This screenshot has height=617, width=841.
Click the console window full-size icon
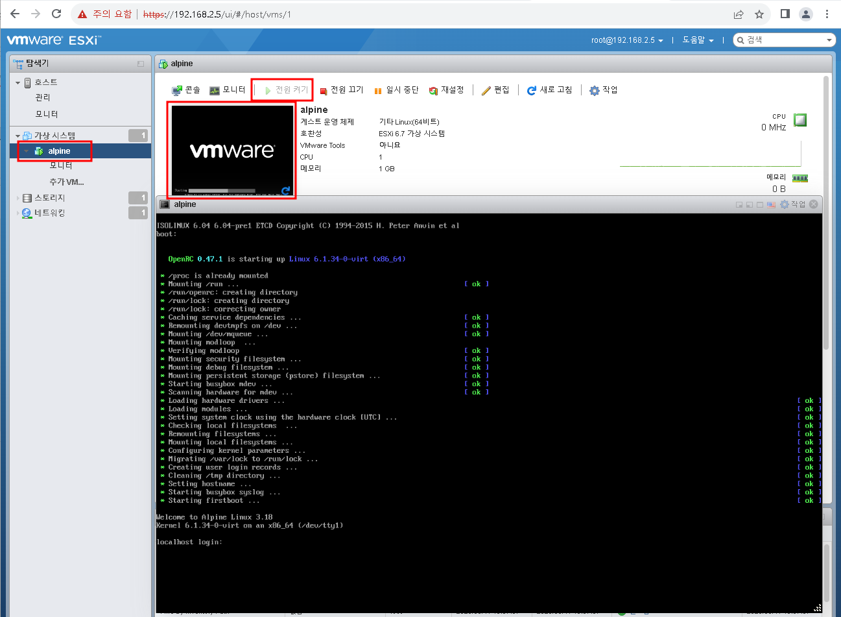tap(760, 204)
